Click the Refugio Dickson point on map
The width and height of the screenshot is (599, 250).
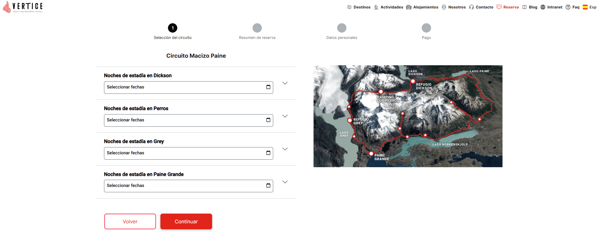[x=413, y=81]
